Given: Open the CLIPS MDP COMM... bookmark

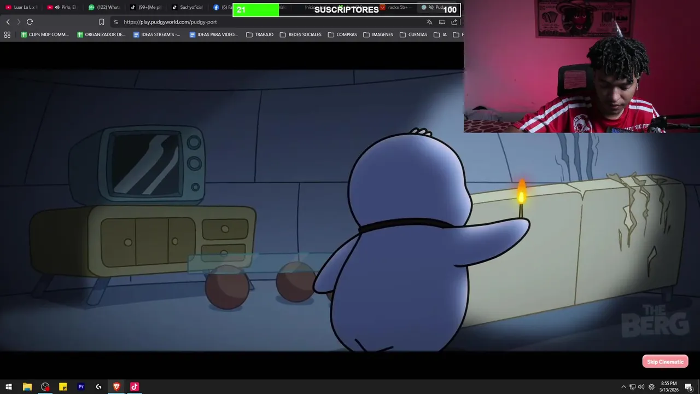Looking at the screenshot, I should pos(45,34).
